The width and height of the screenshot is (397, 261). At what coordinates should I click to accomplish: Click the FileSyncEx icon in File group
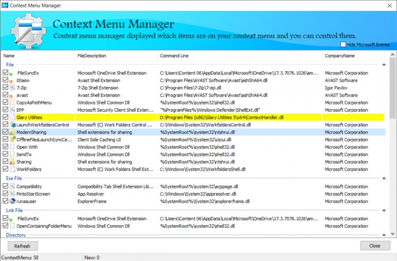(11, 74)
